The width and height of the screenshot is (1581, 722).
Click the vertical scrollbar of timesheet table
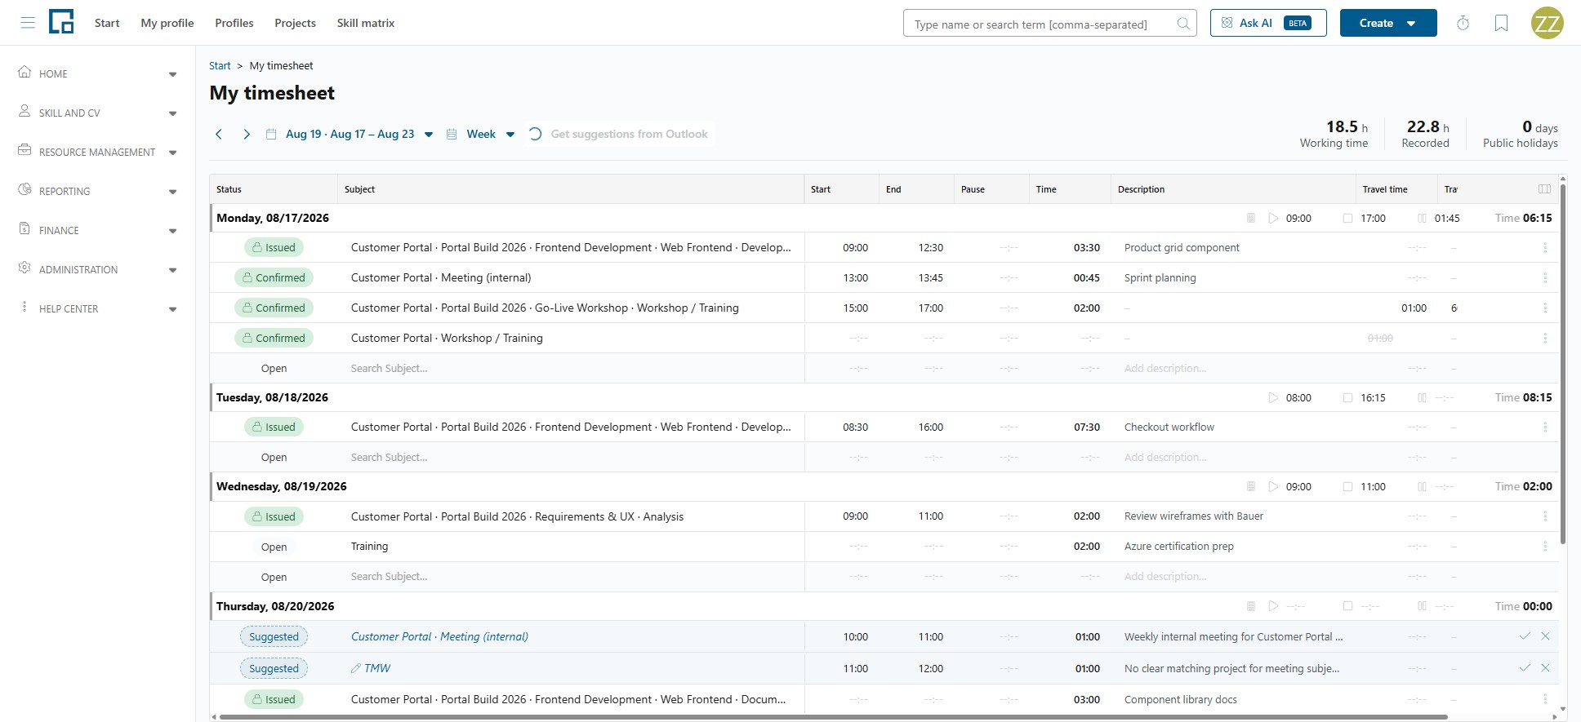[1563, 364]
